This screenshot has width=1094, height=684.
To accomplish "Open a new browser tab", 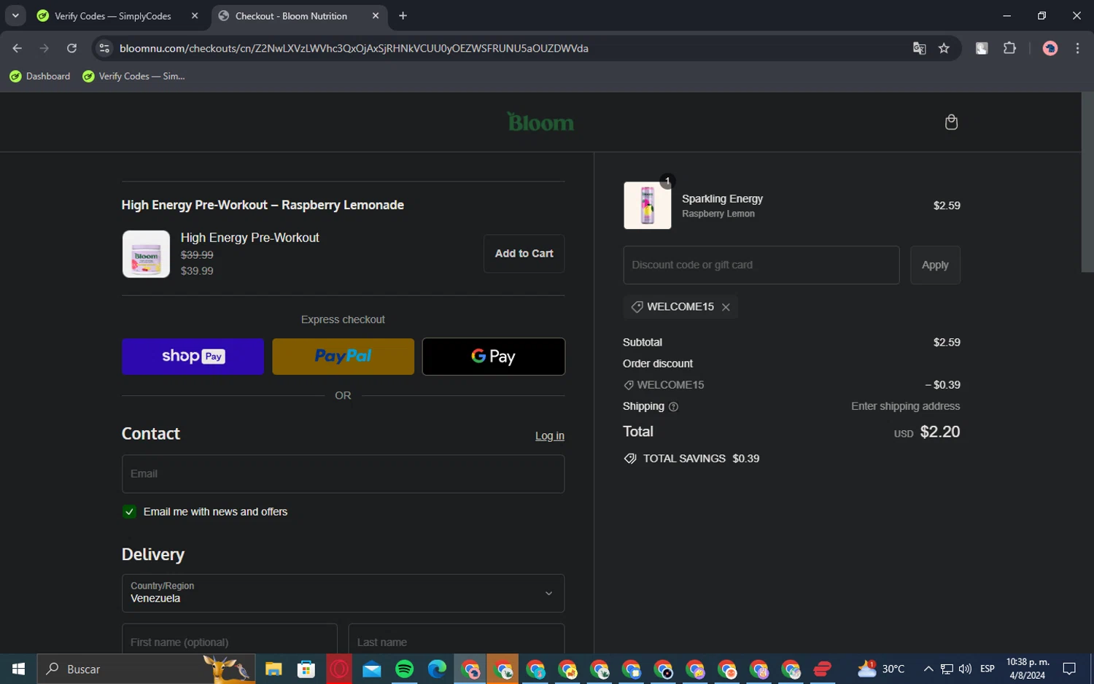I will 403,16.
